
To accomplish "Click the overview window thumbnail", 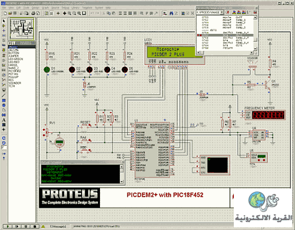I will pos(22,28).
